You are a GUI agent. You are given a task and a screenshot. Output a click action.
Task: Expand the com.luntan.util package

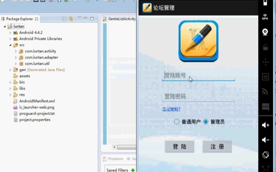coord(16,63)
